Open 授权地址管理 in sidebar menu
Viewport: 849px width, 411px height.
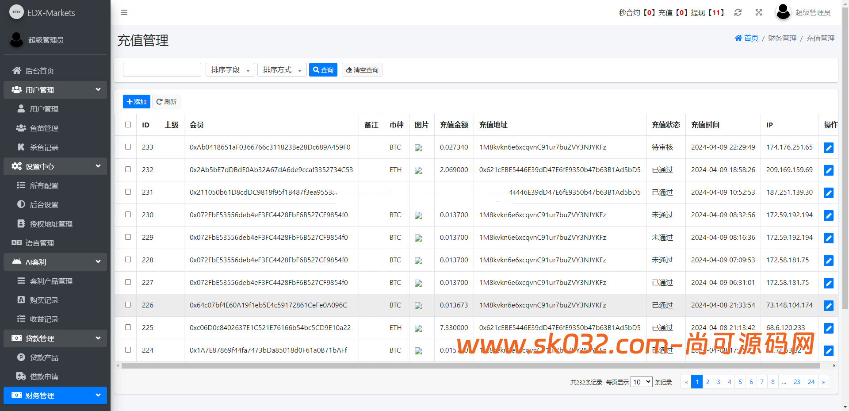coord(51,224)
